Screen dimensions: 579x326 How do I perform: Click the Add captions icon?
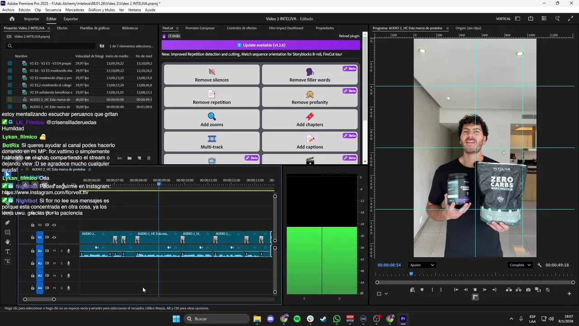[310, 139]
